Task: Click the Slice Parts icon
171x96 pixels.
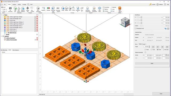Action: (x=100, y=8)
